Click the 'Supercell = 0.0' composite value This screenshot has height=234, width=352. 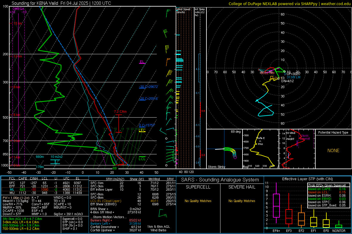coord(72,219)
